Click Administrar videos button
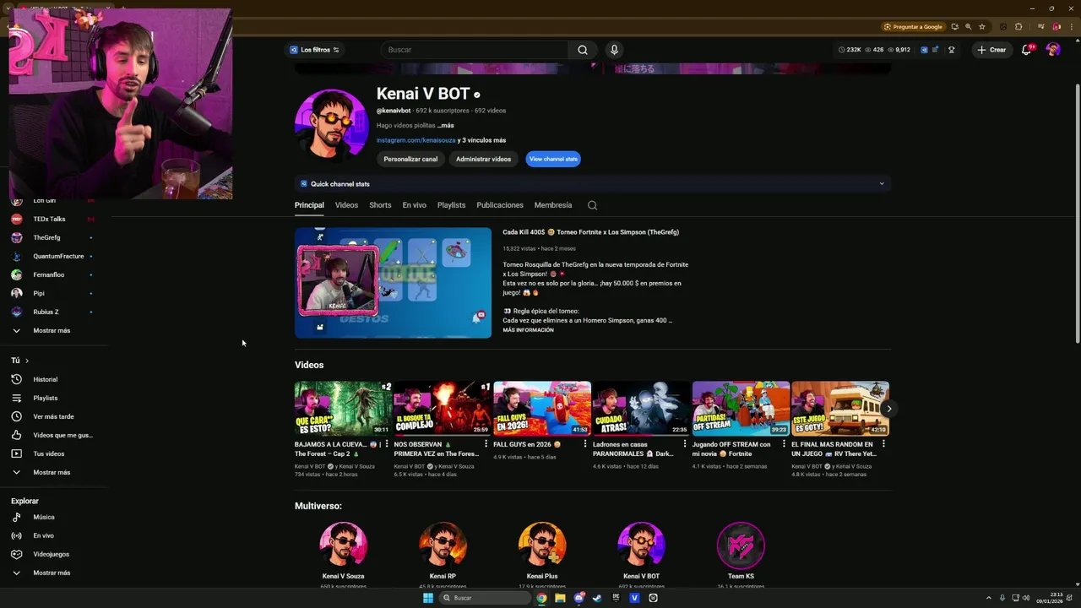 (x=483, y=159)
